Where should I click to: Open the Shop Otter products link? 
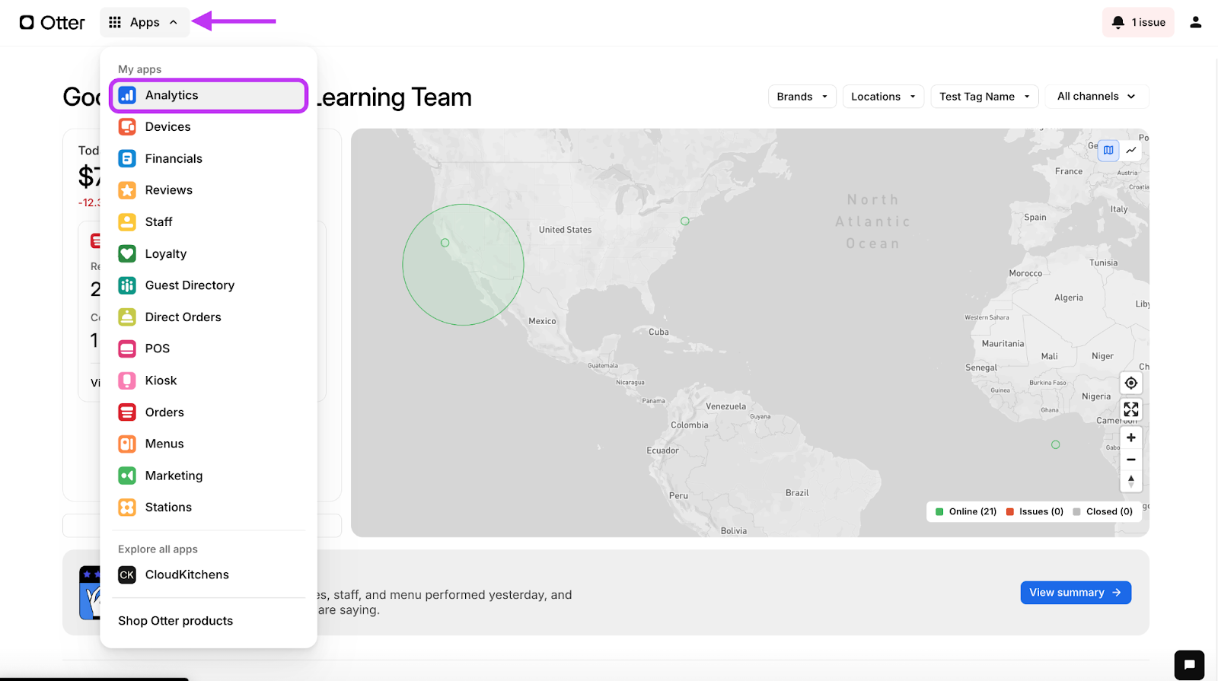(175, 621)
